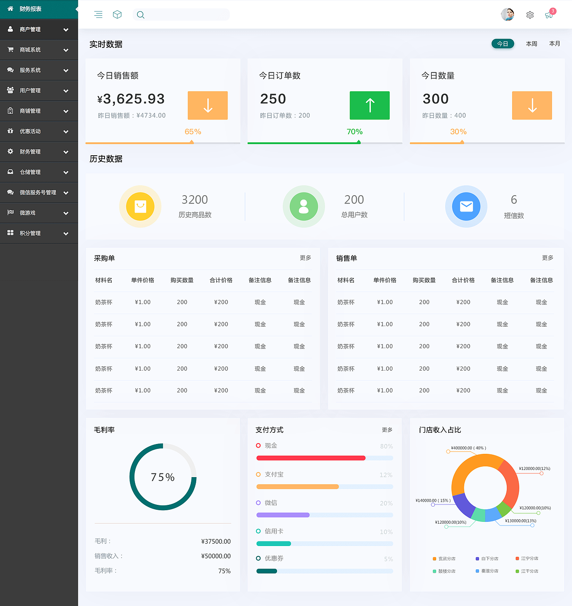Select the yellow 历史商品数 shopping bag icon
Viewport: 572px width, 606px height.
(140, 206)
